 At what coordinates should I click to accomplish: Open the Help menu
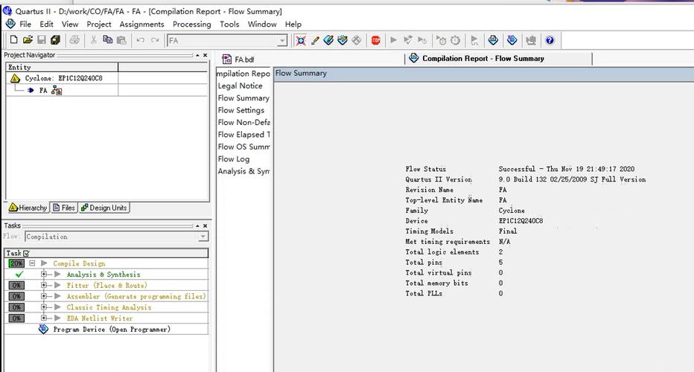tap(293, 25)
